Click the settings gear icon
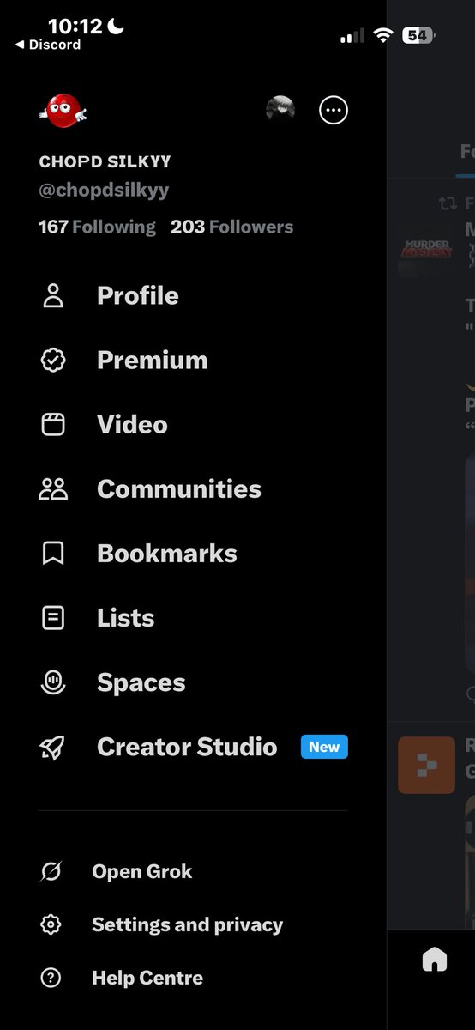 51,925
